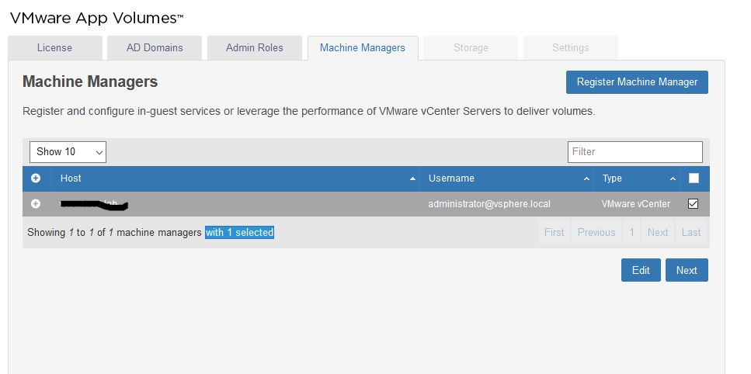Go to Previous page in pagination
This screenshot has height=374, width=751.
coord(596,233)
